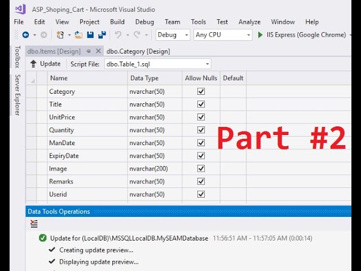361x271 pixels.
Task: Open the Project menu
Action: click(89, 22)
